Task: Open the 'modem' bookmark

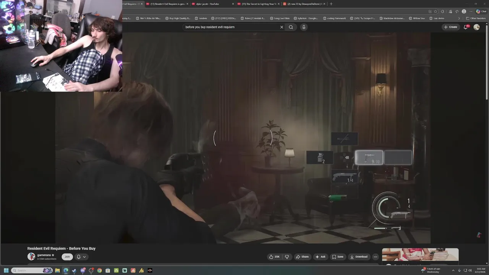Action: pos(201,18)
